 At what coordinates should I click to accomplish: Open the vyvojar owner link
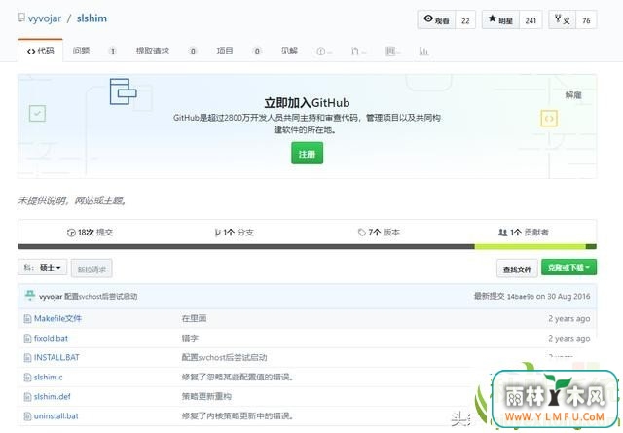(x=45, y=18)
